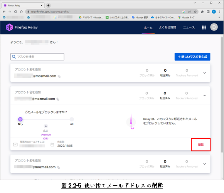Set block slider to なし

pyautogui.click(x=20, y=119)
